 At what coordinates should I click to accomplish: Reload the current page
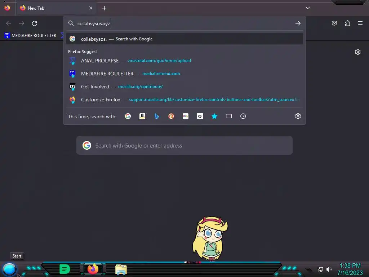[x=35, y=23]
